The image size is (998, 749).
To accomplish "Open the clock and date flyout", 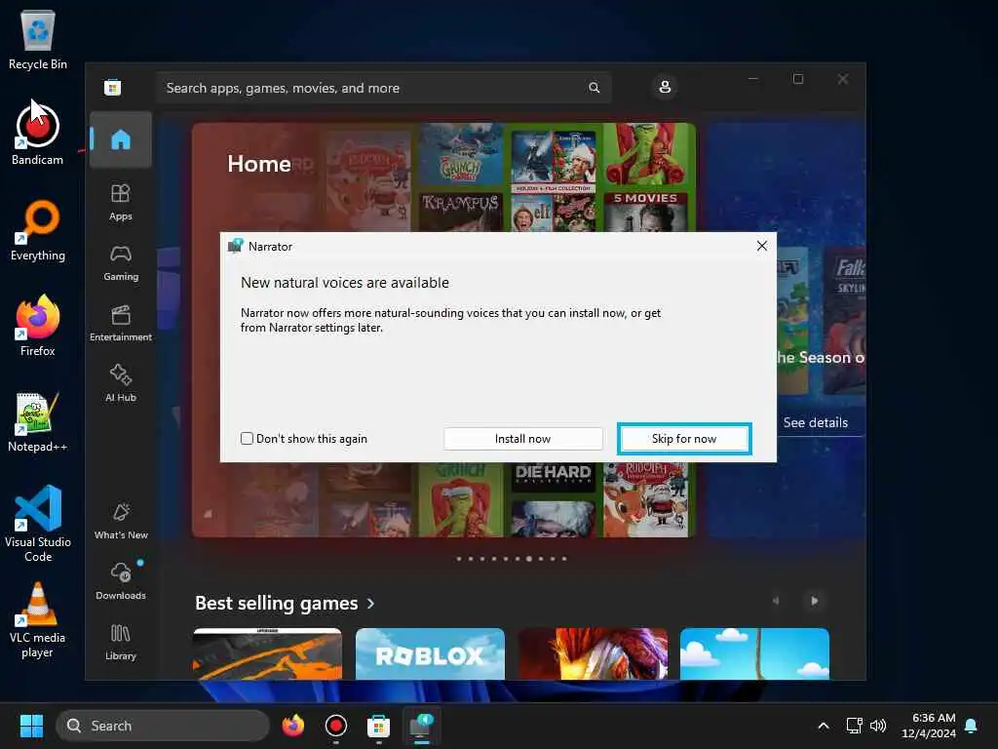I will pos(929,726).
